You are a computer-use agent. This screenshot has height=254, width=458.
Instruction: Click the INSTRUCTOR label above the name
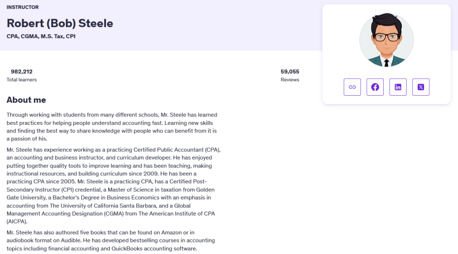22,7
